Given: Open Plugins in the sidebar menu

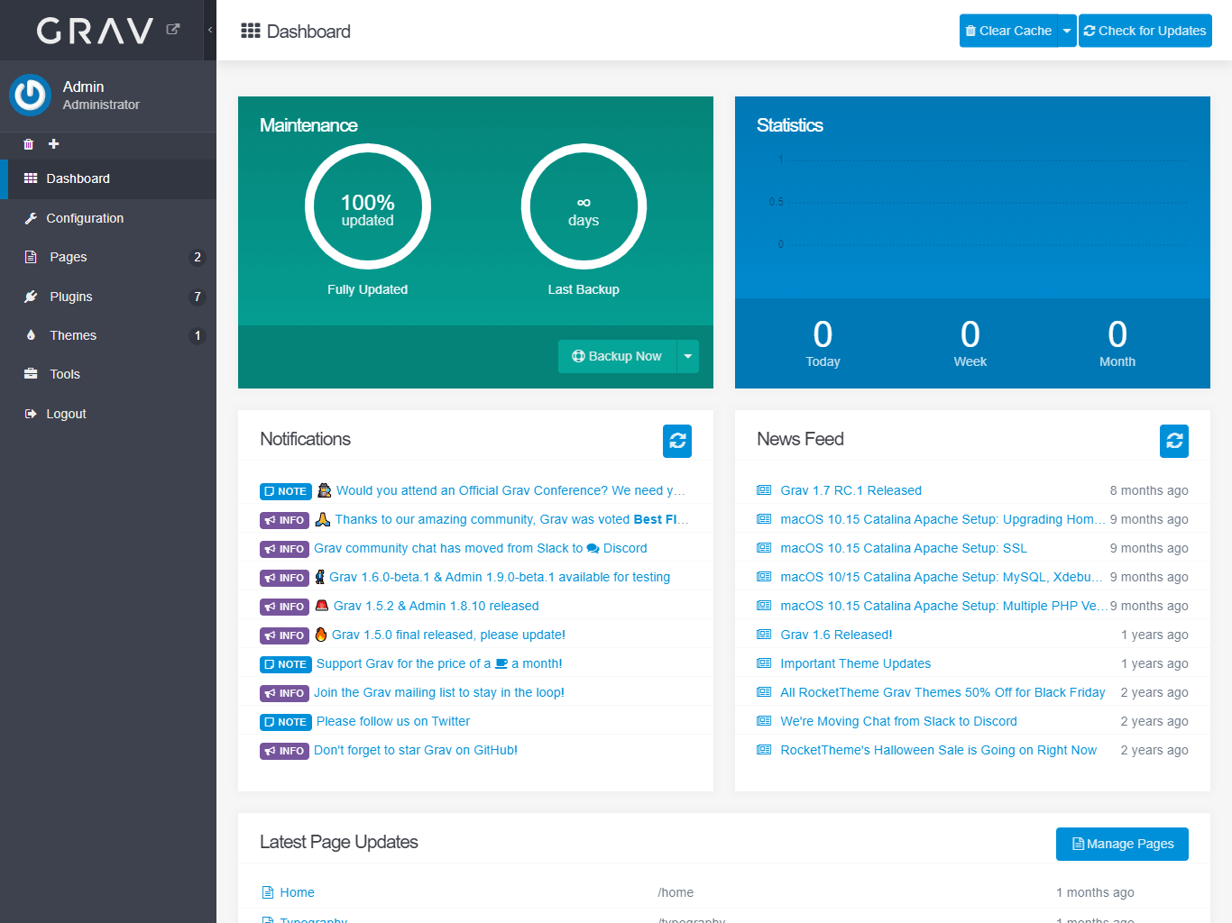Looking at the screenshot, I should point(108,297).
